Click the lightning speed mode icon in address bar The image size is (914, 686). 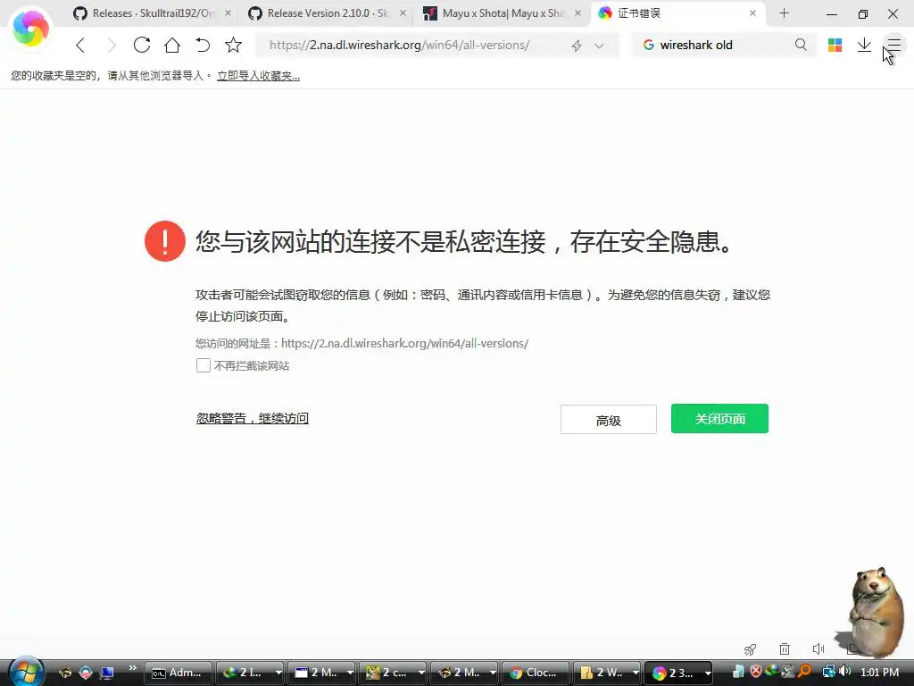point(577,46)
